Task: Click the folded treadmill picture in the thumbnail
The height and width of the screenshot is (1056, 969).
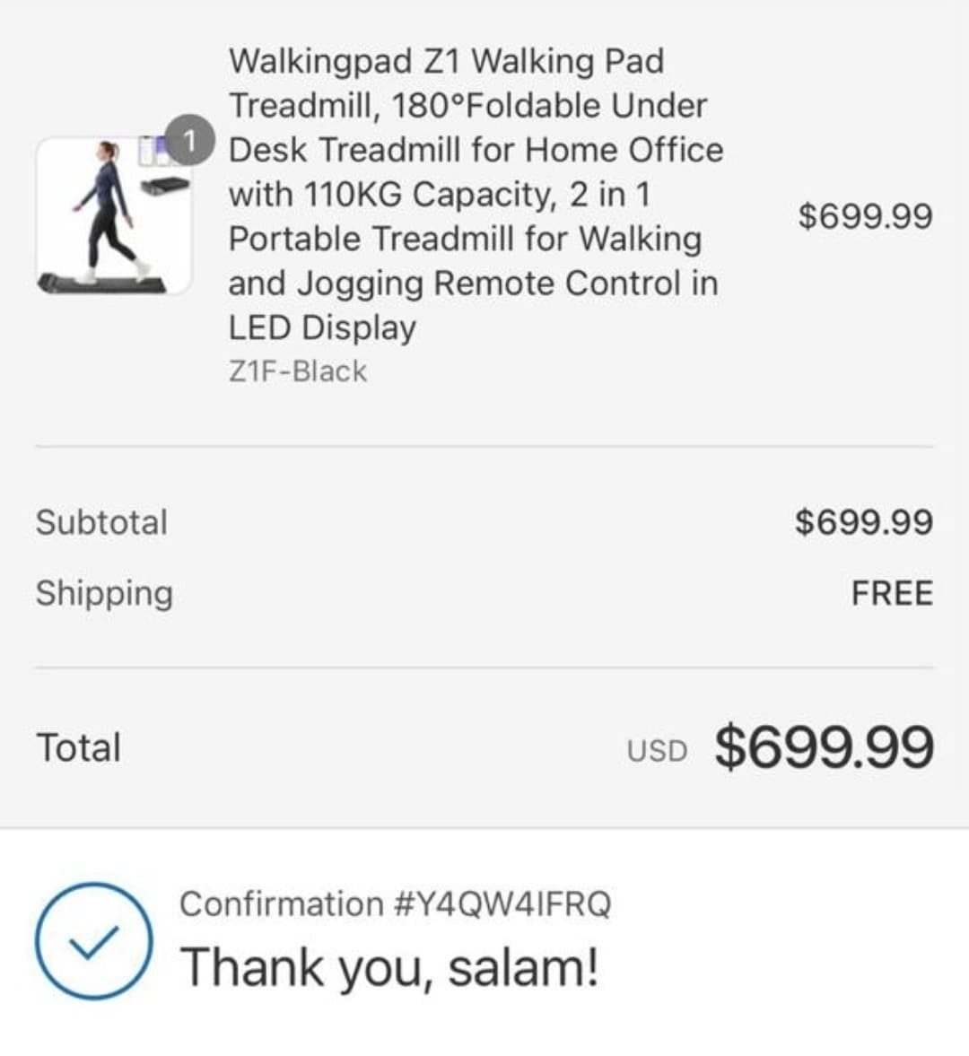Action: click(165, 186)
